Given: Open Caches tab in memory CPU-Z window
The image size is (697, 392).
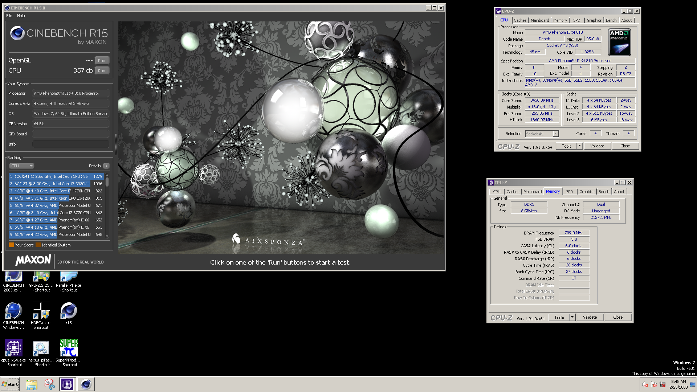Looking at the screenshot, I should click(513, 192).
